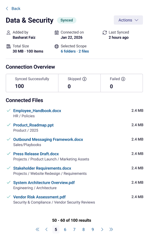The image size is (149, 241).
Task: Click the Synced status badge
Action: pos(67,20)
